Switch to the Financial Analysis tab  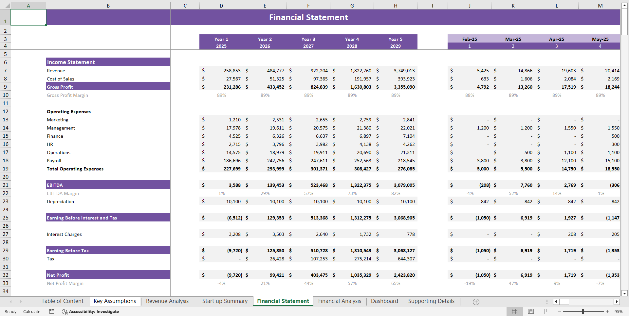340,301
